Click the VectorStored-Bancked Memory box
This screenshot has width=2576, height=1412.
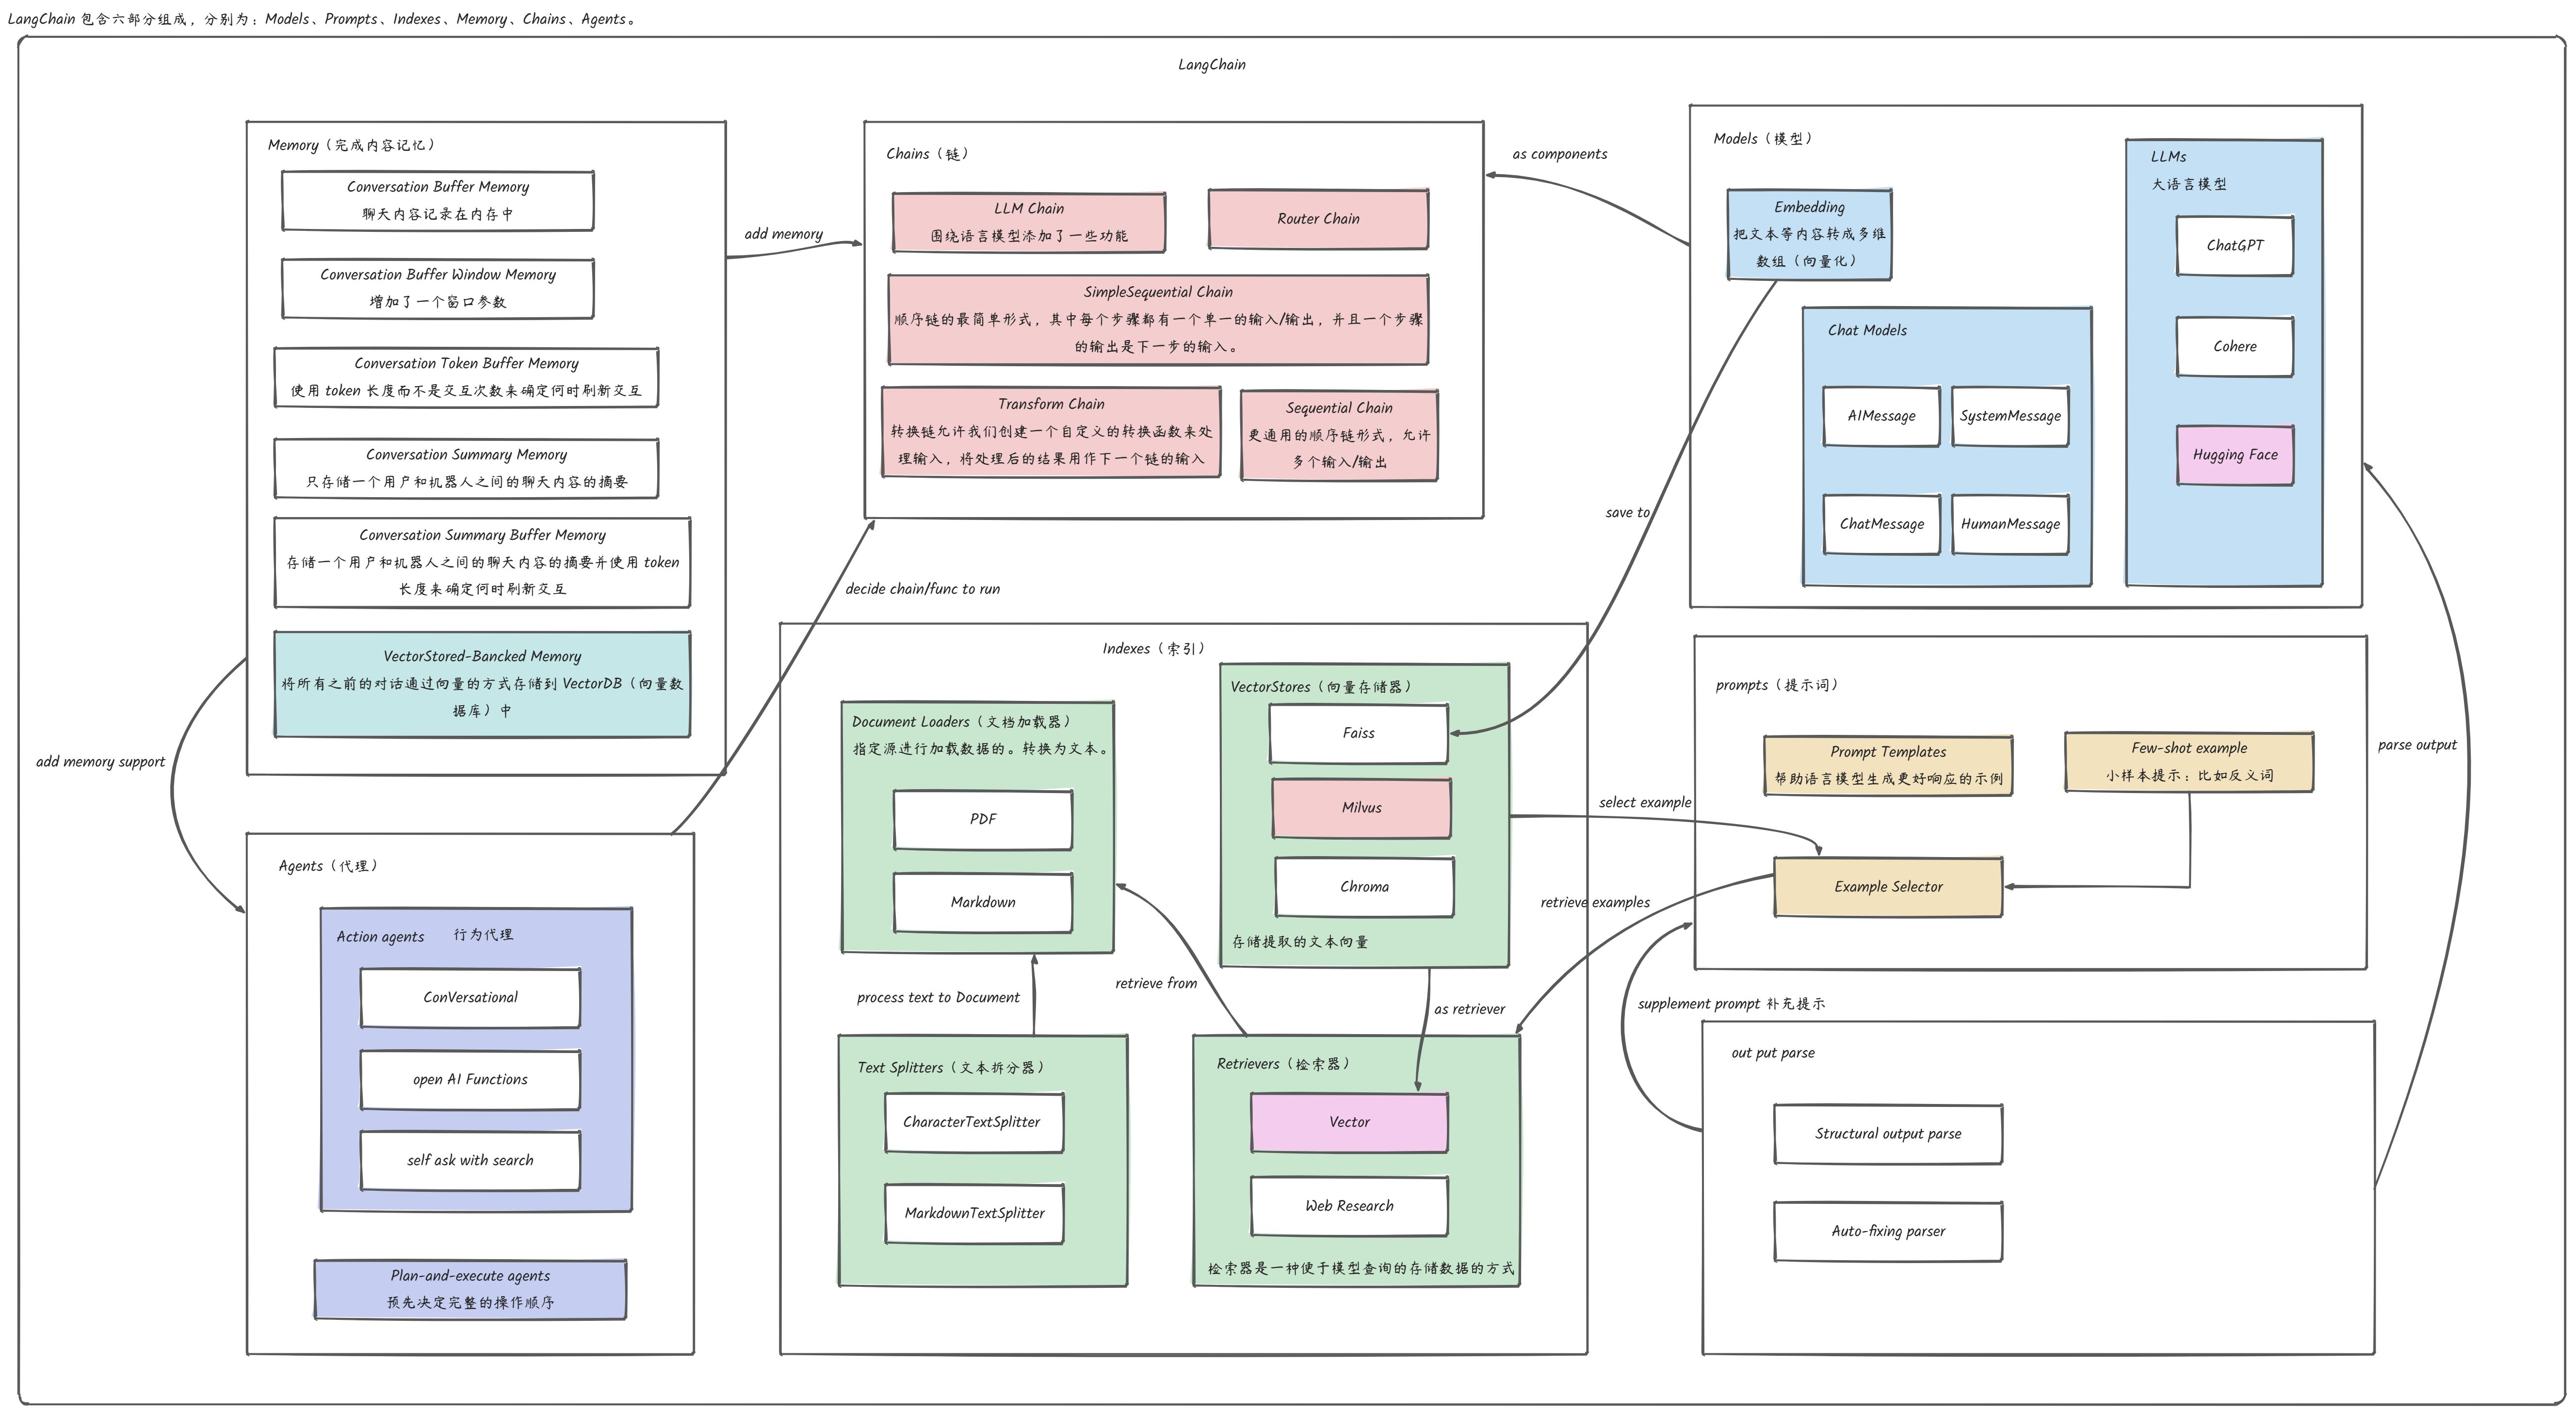point(482,684)
